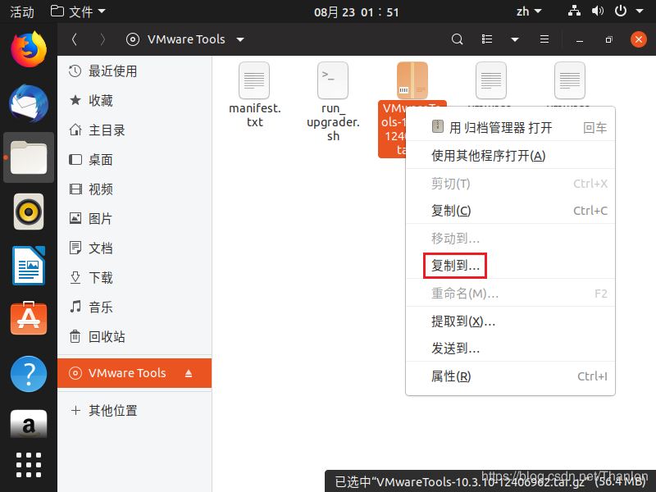Eject VMware Tools disc in sidebar
The width and height of the screenshot is (656, 492).
coord(189,373)
